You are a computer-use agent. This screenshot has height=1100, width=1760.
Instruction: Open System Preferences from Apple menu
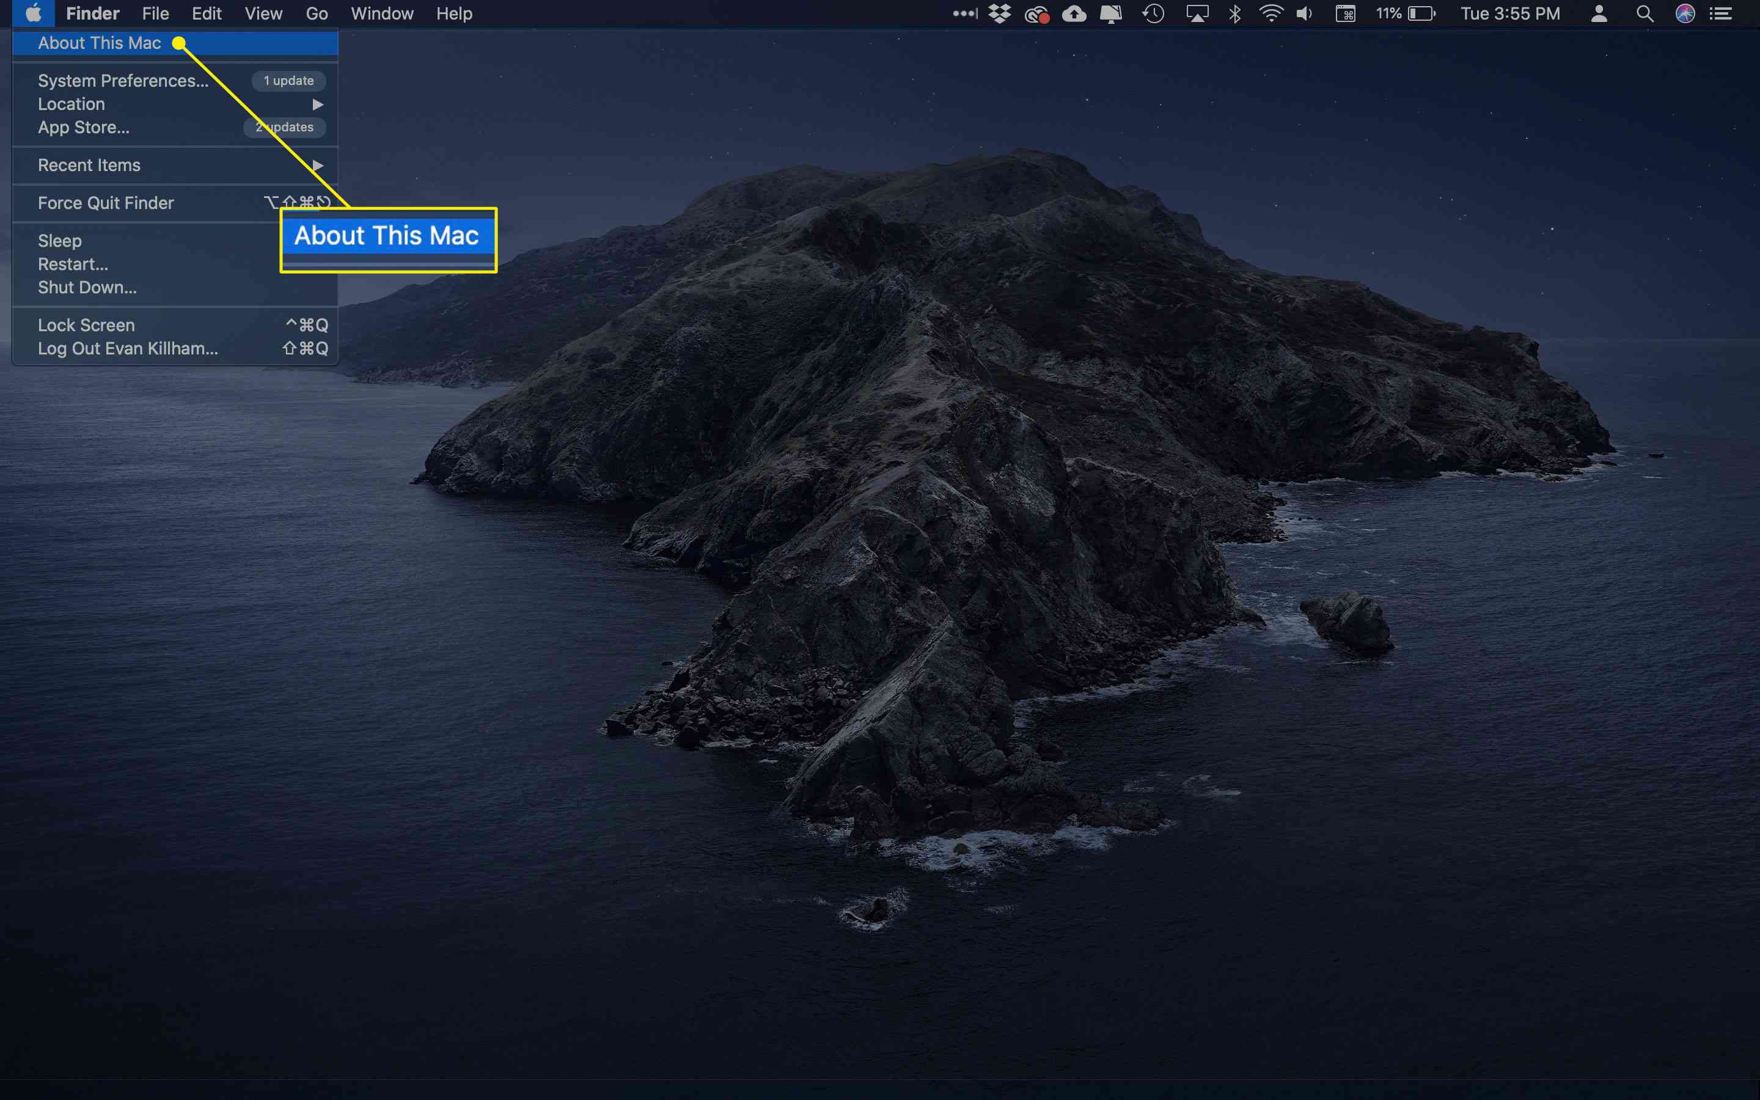pyautogui.click(x=123, y=80)
